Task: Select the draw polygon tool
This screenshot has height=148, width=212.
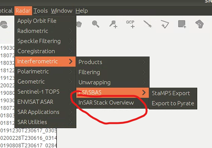Action: (x=200, y=24)
